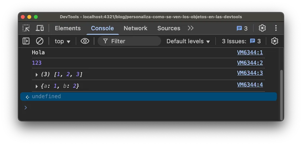Switch to the Network tab
This screenshot has width=302, height=145.
point(135,28)
